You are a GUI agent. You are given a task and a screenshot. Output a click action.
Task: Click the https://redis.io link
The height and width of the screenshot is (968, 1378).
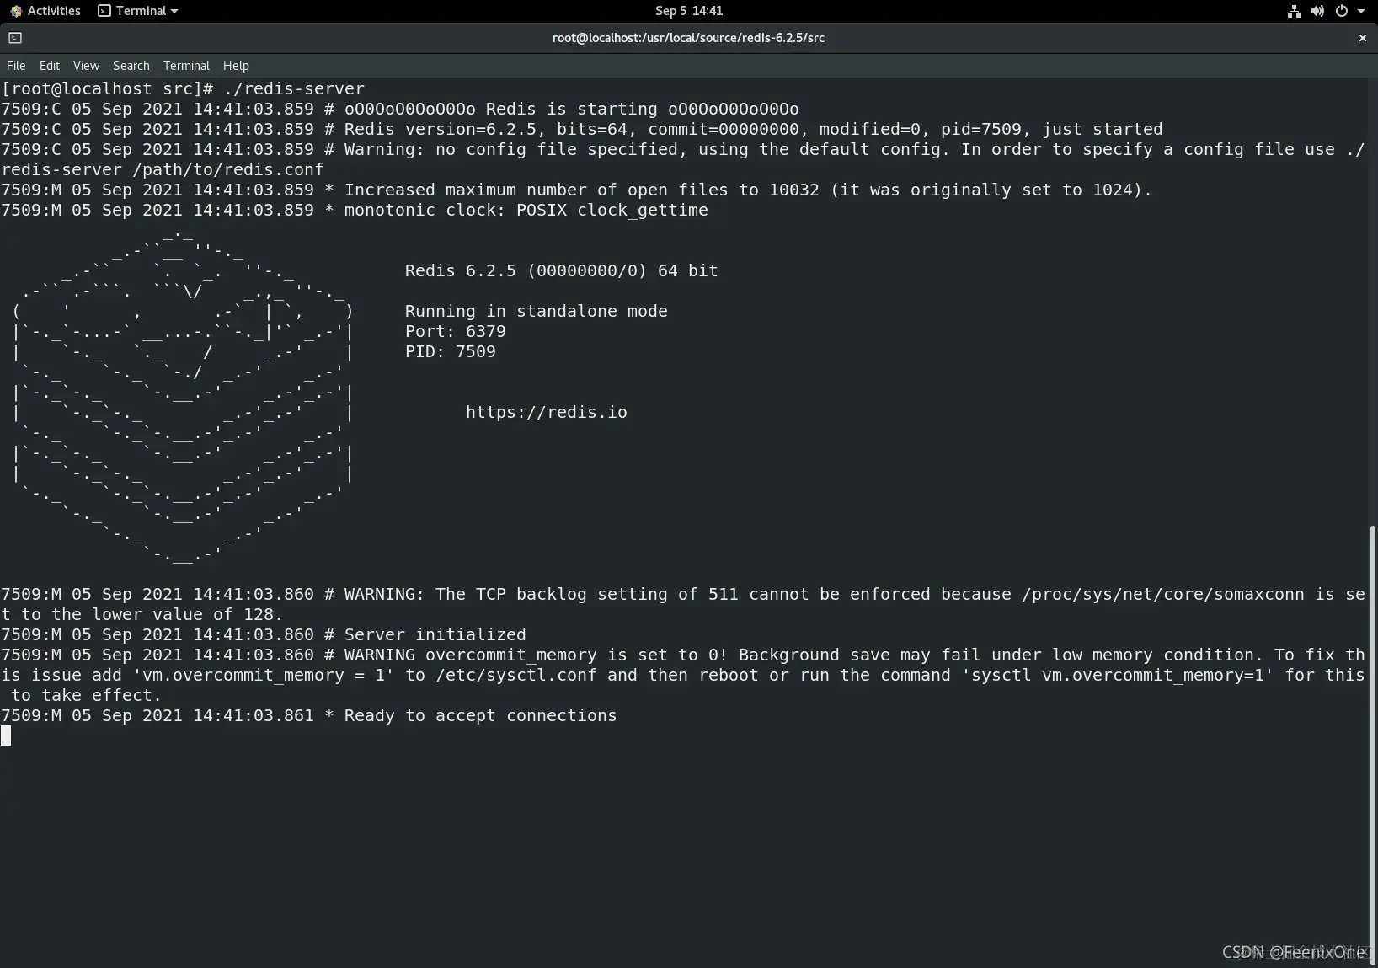click(x=547, y=412)
